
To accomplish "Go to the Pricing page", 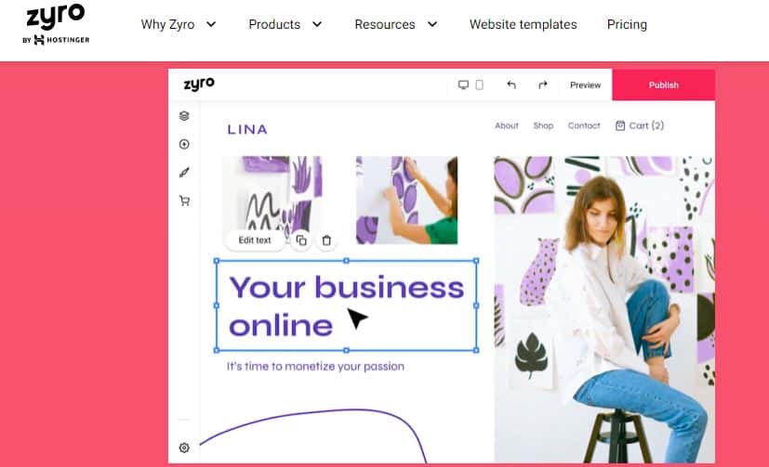I will tap(627, 24).
